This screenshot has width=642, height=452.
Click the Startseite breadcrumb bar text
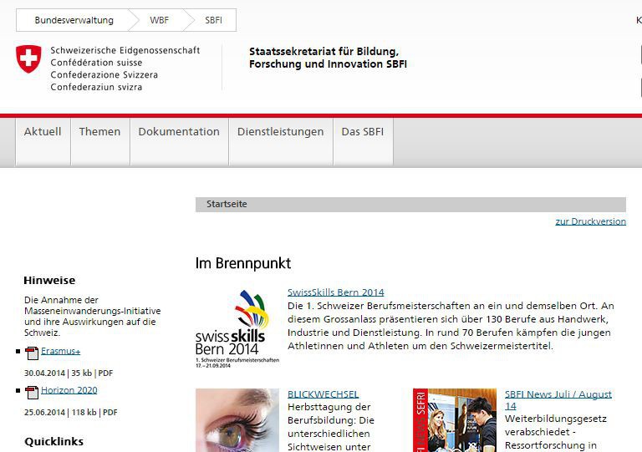point(227,204)
